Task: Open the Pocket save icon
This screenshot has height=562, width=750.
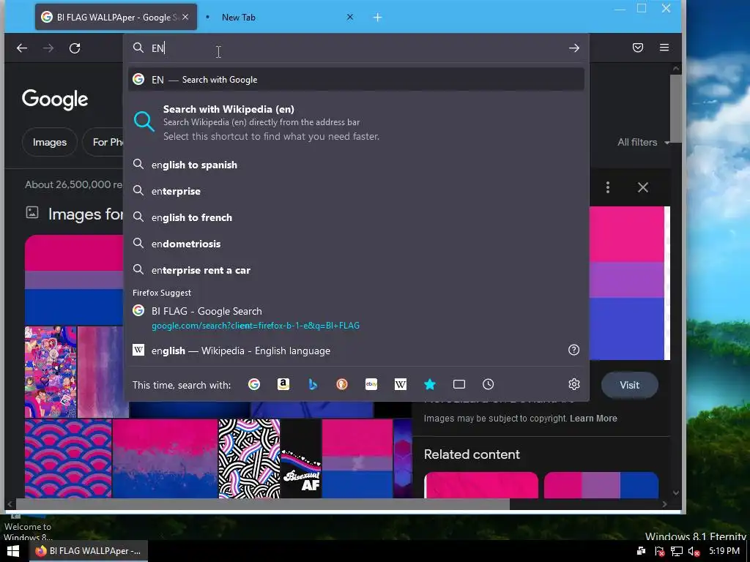Action: tap(638, 48)
